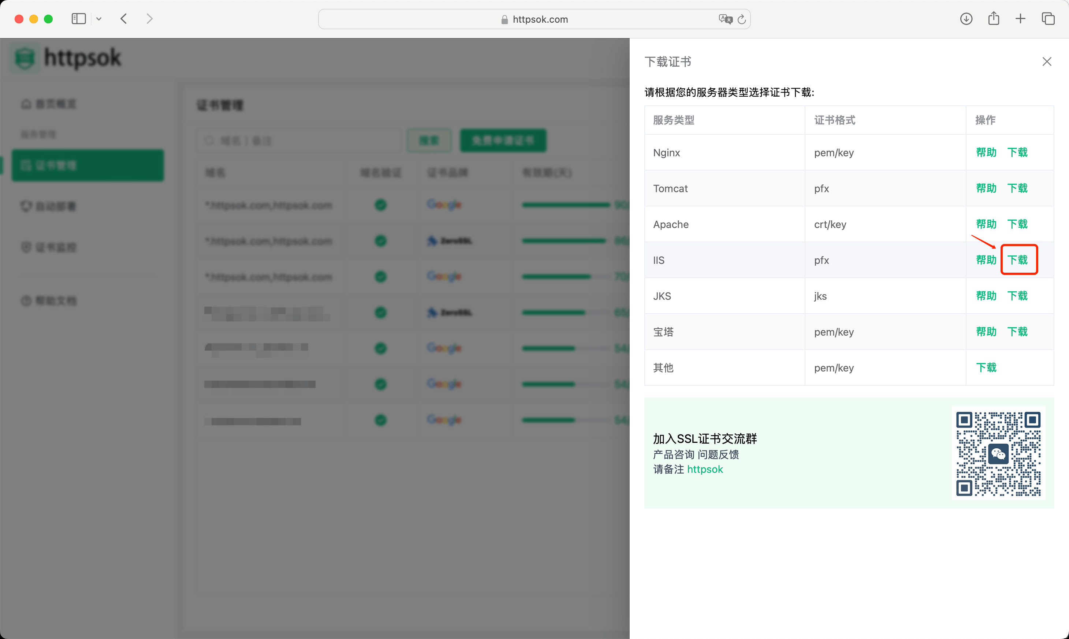1069x639 pixels.
Task: Close the 下载证书 panel with X icon
Action: (x=1047, y=61)
